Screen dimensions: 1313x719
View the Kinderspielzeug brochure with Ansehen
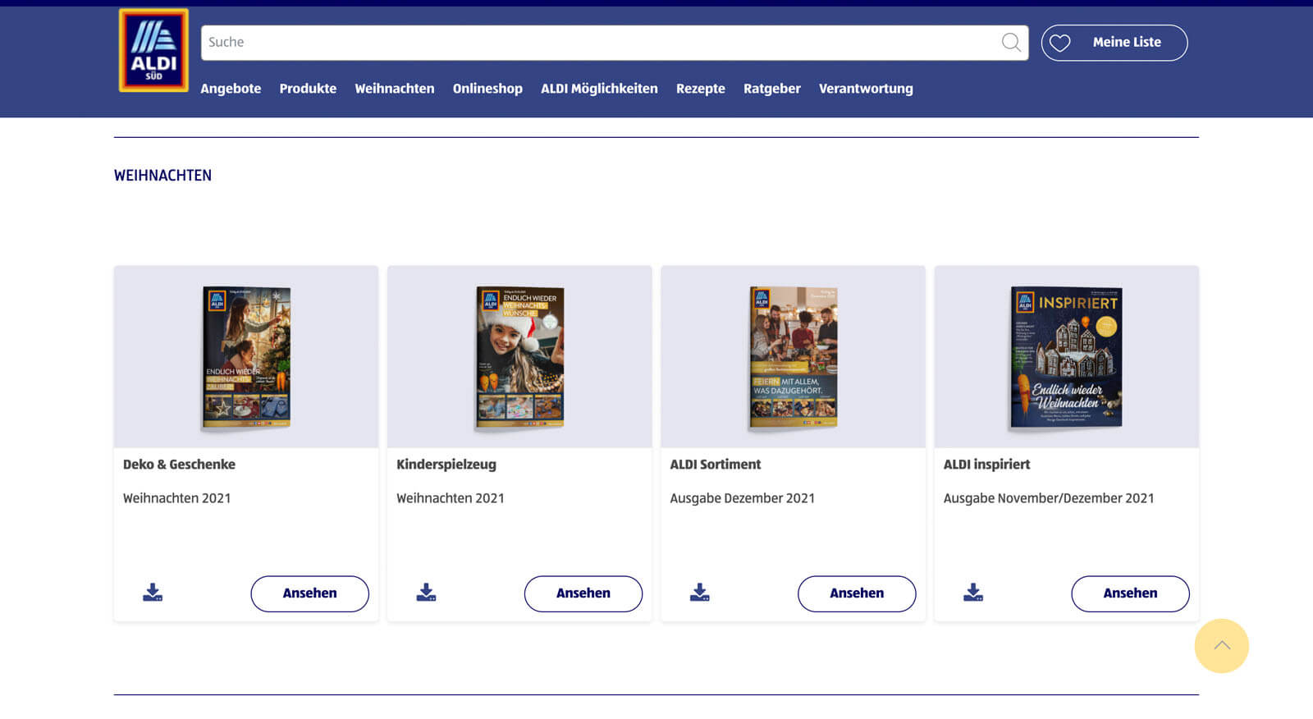pyautogui.click(x=583, y=593)
